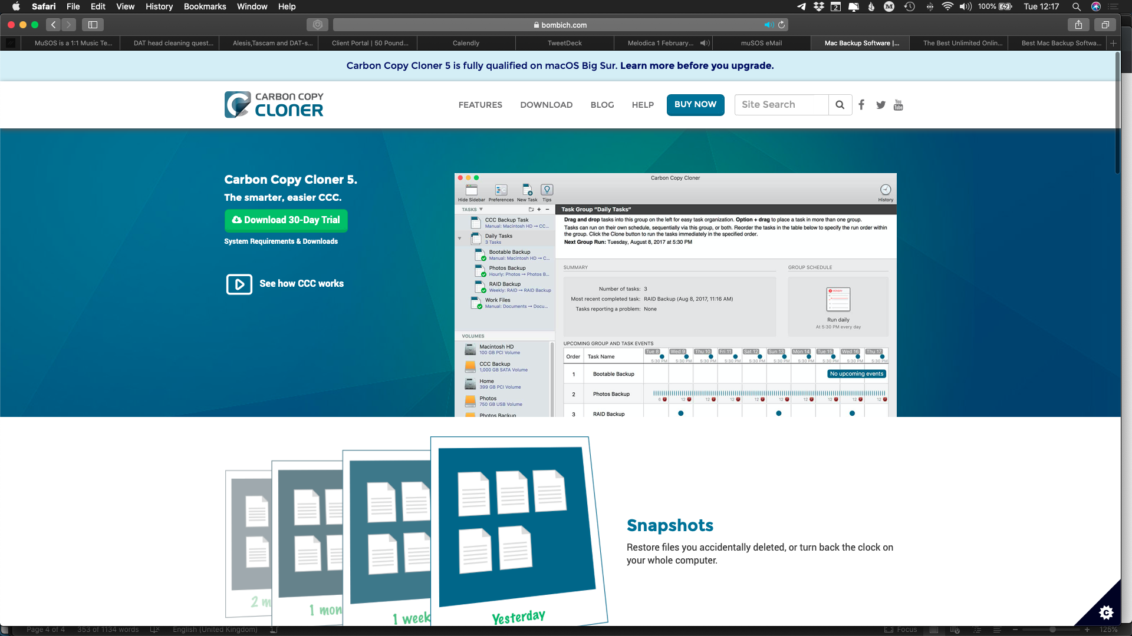The width and height of the screenshot is (1132, 636).
Task: Open the Bookmarks menu
Action: (205, 6)
